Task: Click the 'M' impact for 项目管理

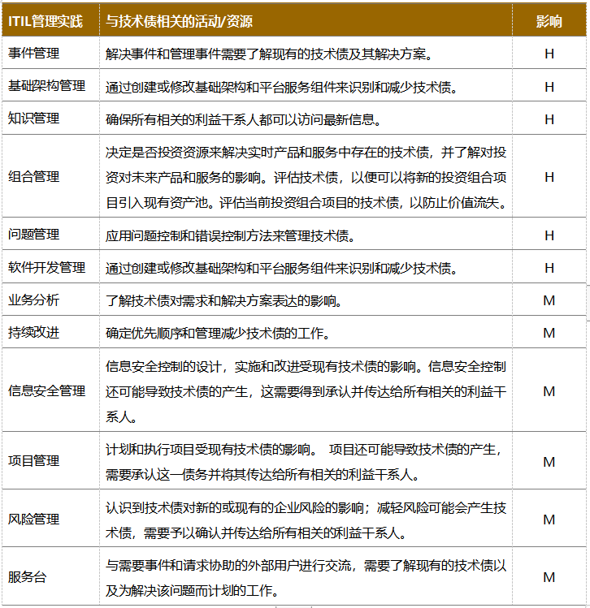Action: coord(549,462)
